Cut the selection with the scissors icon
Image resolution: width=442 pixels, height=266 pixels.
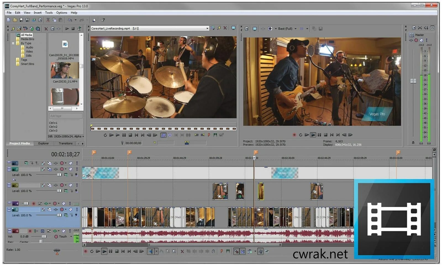pos(48,20)
